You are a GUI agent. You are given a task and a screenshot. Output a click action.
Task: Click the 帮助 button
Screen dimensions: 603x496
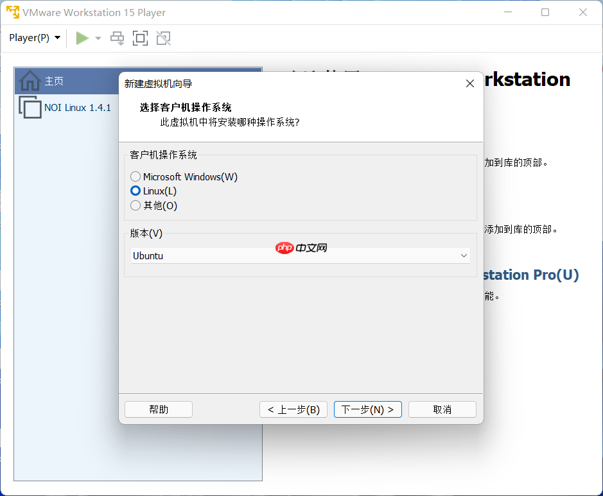tap(158, 409)
